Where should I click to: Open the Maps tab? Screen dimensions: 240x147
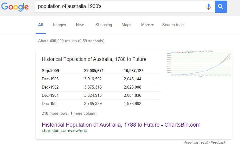[126, 25]
